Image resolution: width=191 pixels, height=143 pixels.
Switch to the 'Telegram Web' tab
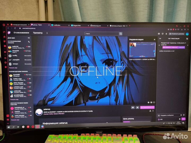80,25
